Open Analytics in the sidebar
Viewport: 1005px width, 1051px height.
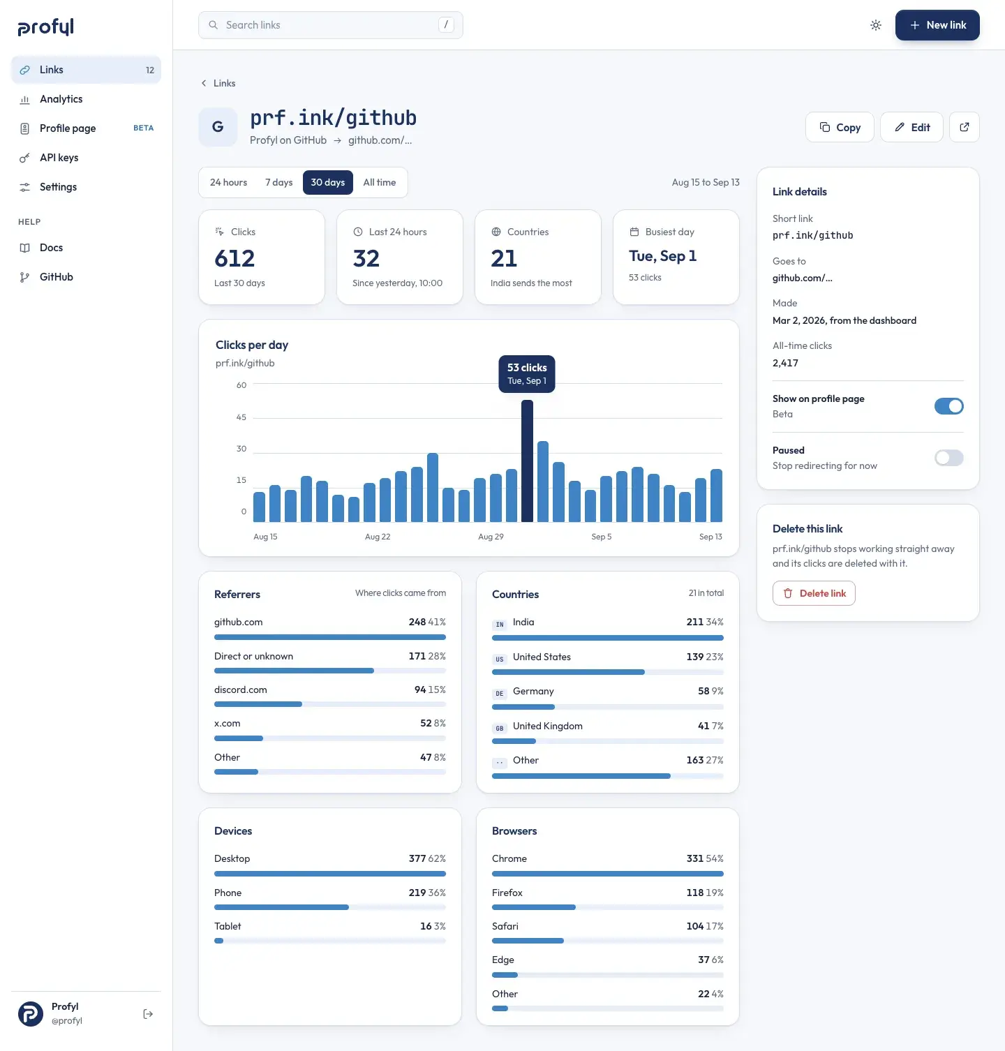pyautogui.click(x=86, y=99)
